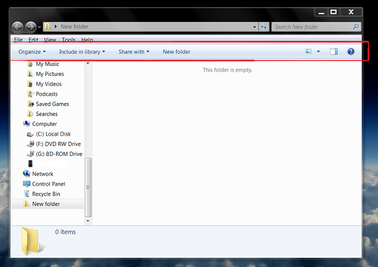Open the view options dropdown arrow
The width and height of the screenshot is (378, 267).
(x=319, y=51)
